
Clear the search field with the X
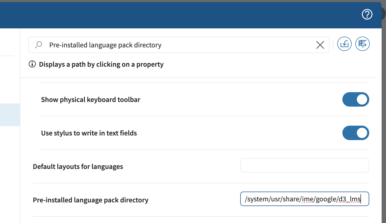320,45
